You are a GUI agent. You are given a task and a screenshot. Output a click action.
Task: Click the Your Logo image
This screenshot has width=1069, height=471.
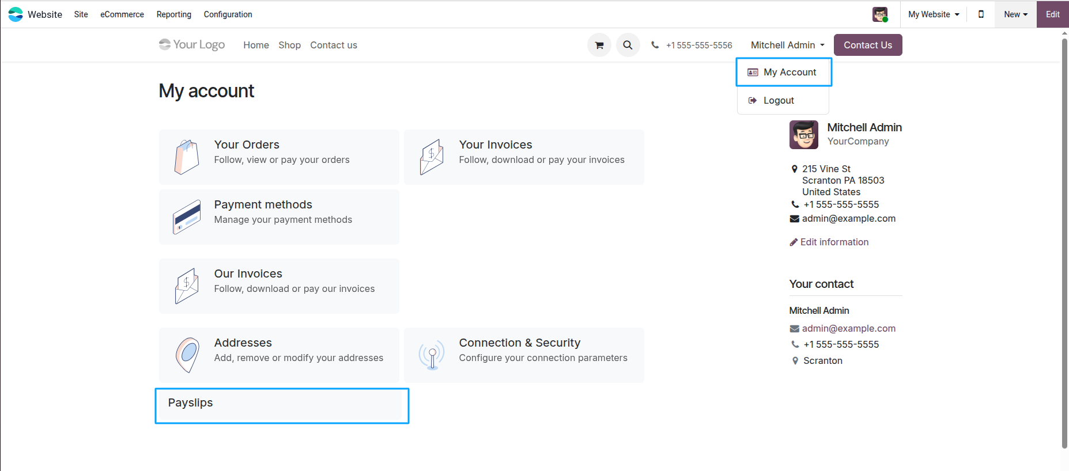[x=192, y=44]
